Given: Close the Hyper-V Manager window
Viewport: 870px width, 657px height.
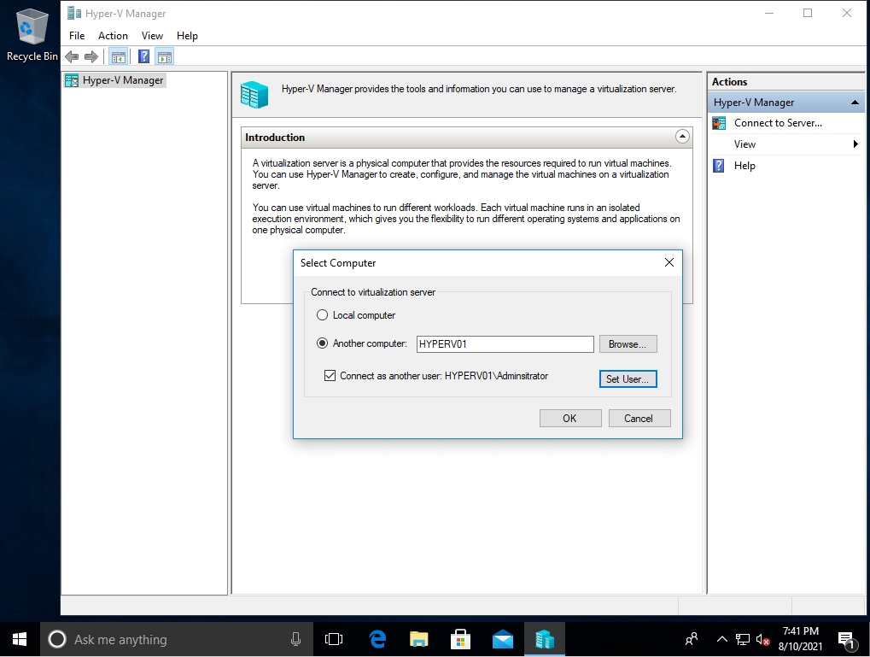Looking at the screenshot, I should (x=847, y=14).
